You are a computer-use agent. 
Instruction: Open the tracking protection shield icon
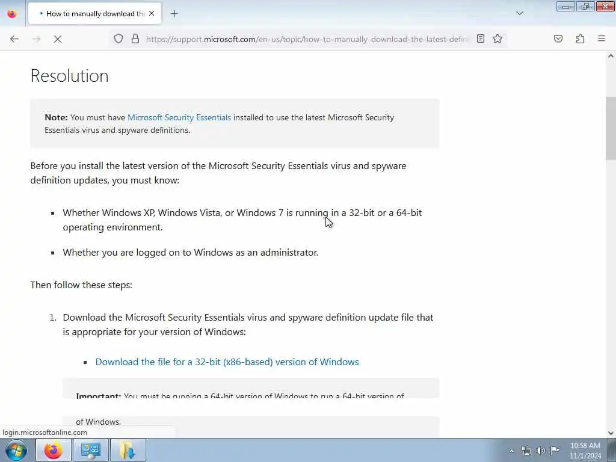coord(119,39)
